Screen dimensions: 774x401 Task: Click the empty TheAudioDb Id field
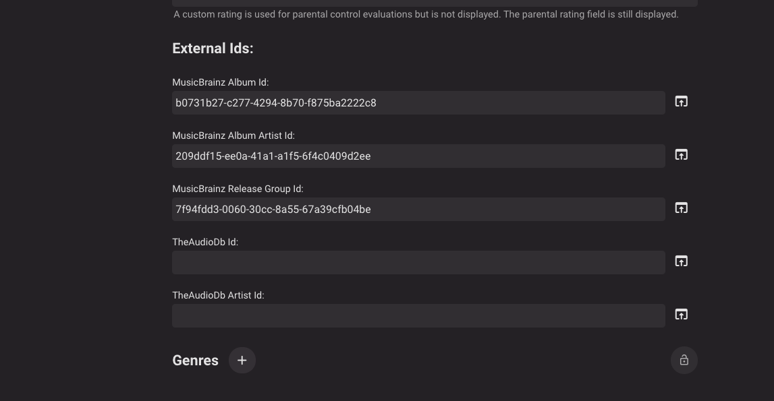pos(418,262)
